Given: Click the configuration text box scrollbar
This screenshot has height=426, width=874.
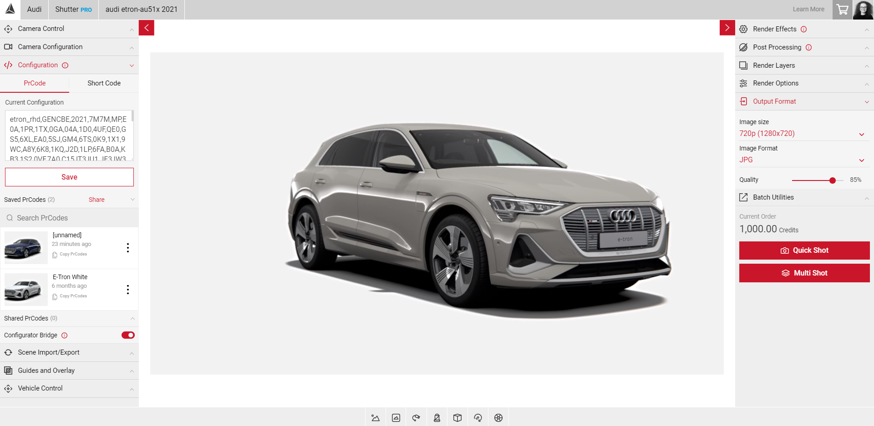Looking at the screenshot, I should point(132,116).
